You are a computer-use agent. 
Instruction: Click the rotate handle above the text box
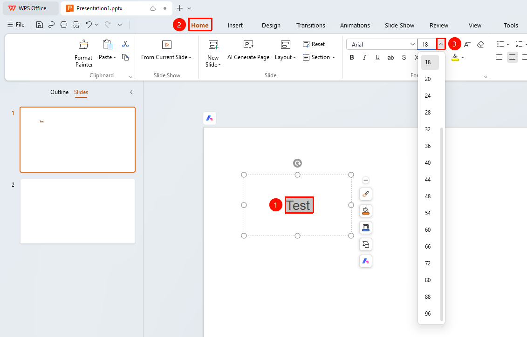[x=297, y=163]
